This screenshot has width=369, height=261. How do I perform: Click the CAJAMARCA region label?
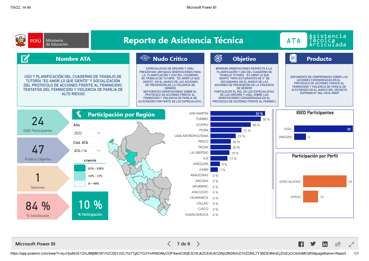[199, 198]
